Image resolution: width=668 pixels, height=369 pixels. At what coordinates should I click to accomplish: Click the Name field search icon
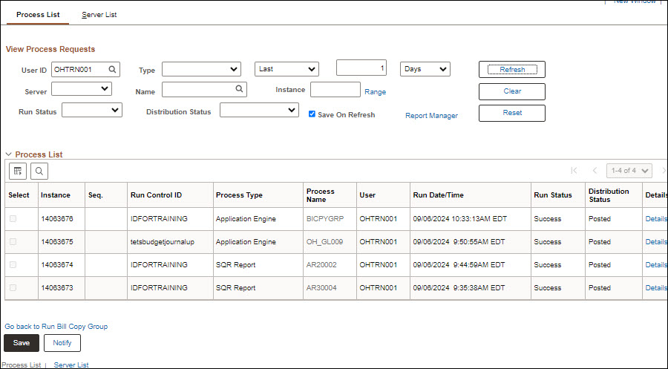[x=239, y=89]
